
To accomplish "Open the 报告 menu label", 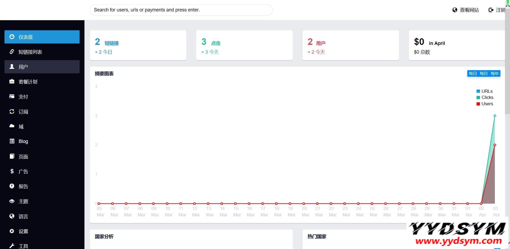I will [x=23, y=186].
